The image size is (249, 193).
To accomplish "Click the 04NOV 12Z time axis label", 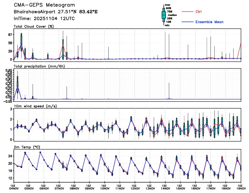I will (x=14, y=187).
